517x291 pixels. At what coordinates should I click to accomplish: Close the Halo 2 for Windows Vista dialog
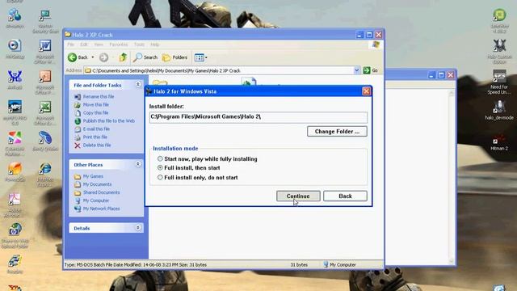click(x=366, y=91)
